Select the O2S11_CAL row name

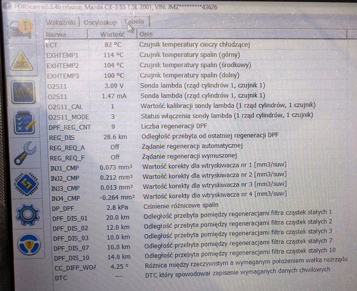[65, 107]
